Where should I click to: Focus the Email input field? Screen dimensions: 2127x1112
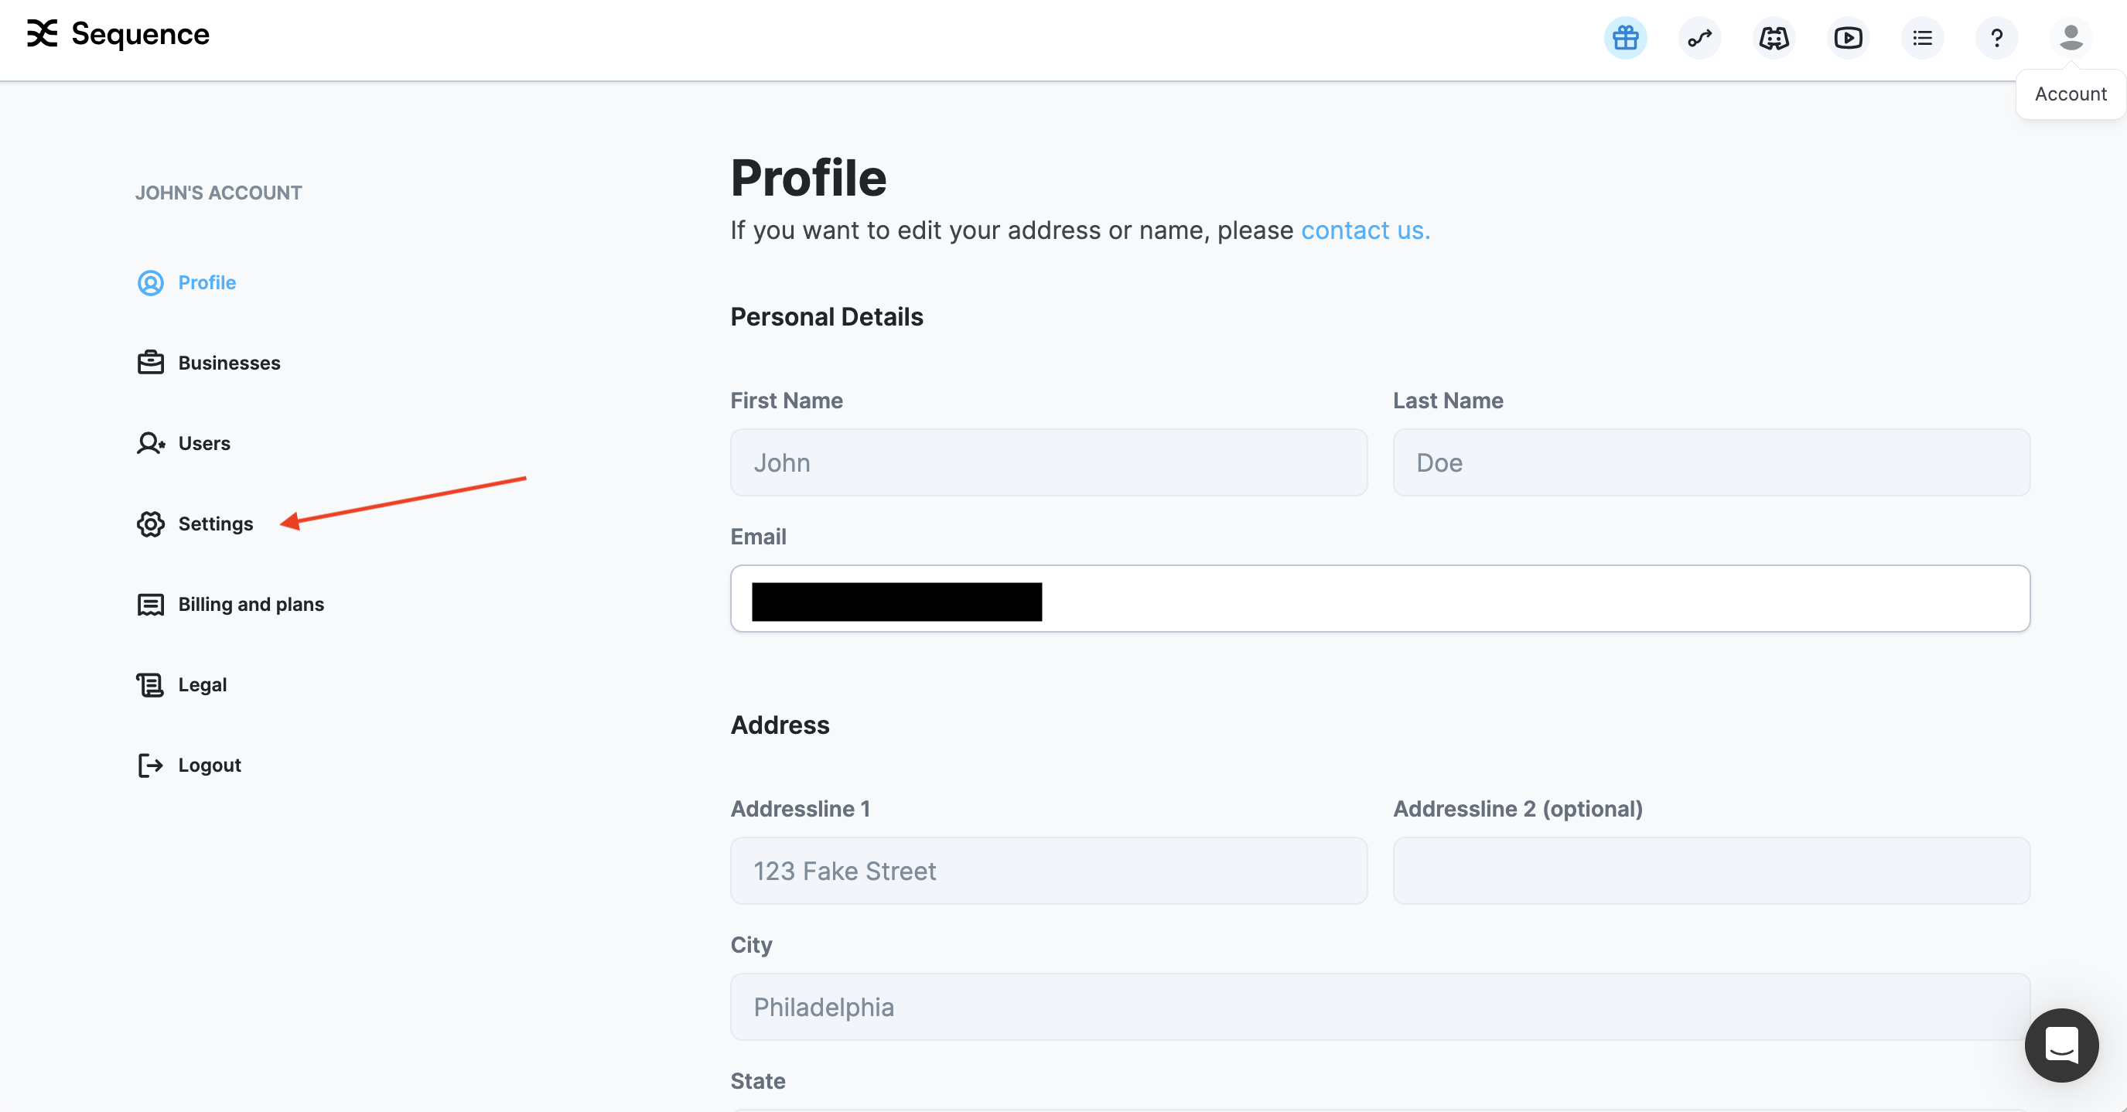(1380, 599)
